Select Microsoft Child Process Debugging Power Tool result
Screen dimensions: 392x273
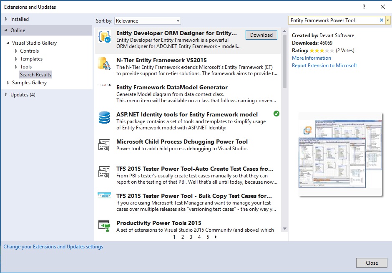point(188,148)
